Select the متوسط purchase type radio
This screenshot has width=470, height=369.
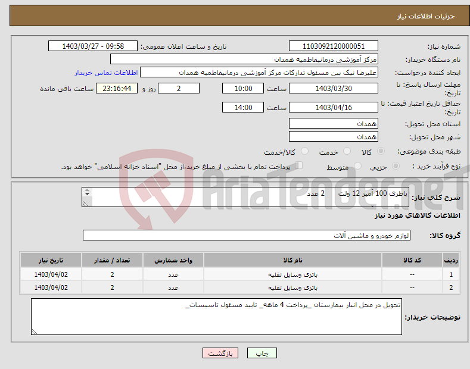click(x=357, y=166)
